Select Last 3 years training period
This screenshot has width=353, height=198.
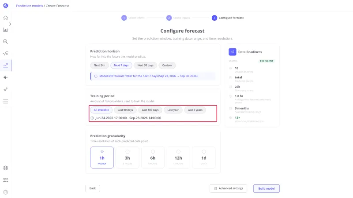pyautogui.click(x=195, y=110)
